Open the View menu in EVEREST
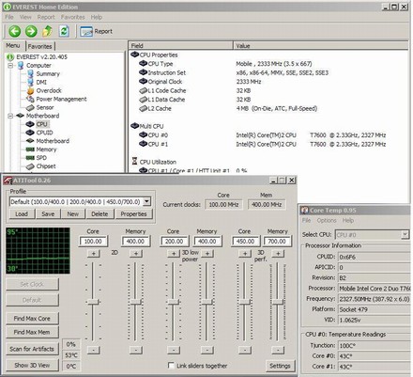 (x=25, y=17)
